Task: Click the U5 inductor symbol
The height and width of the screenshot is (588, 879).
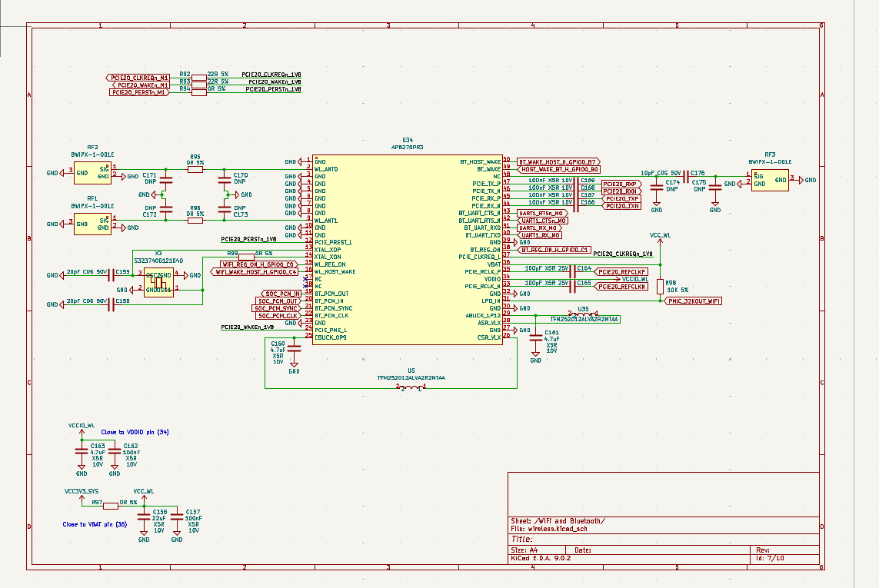Action: coord(411,388)
